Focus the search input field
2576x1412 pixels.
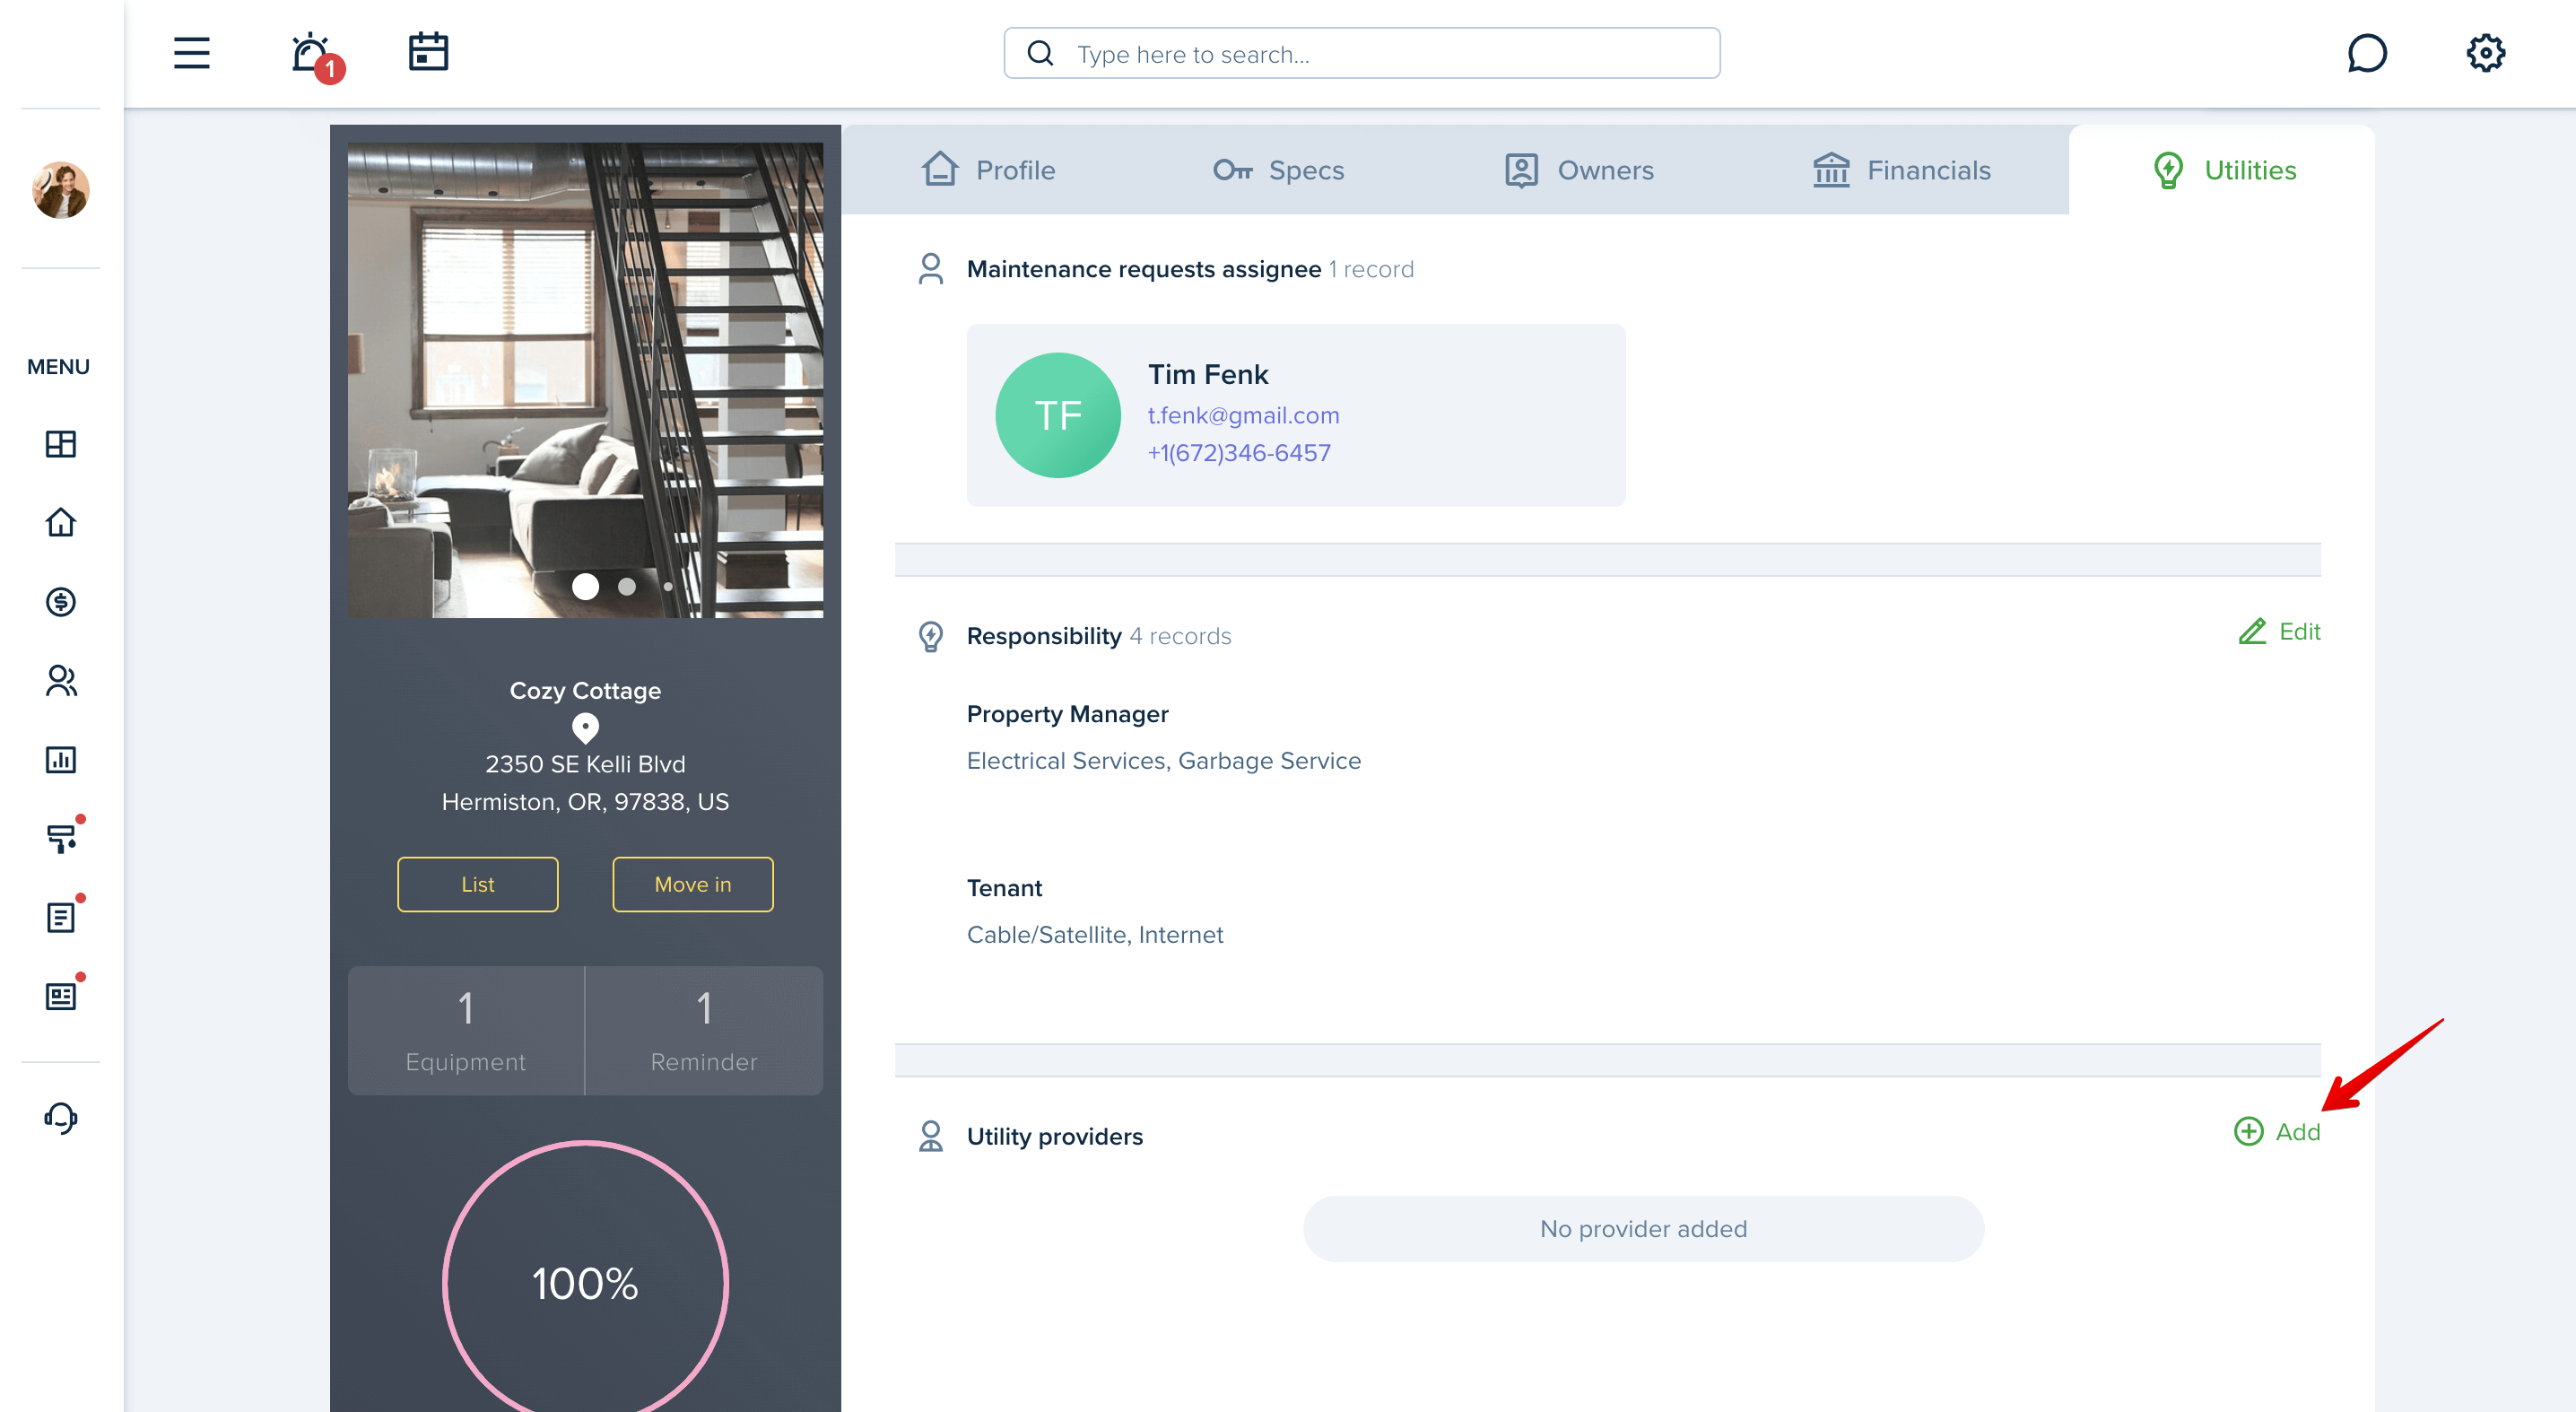(1362, 53)
